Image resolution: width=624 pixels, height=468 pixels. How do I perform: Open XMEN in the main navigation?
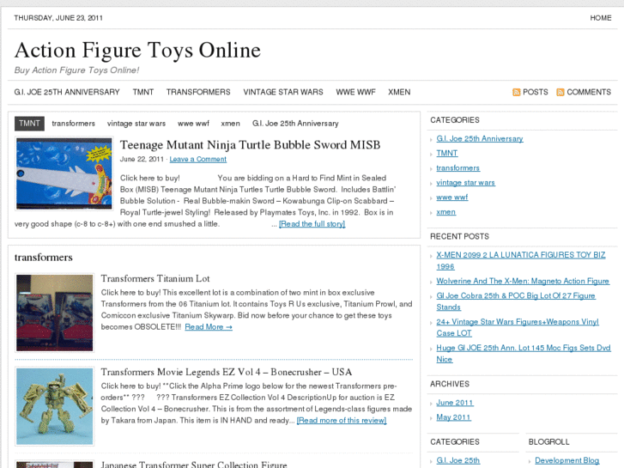[x=399, y=92]
